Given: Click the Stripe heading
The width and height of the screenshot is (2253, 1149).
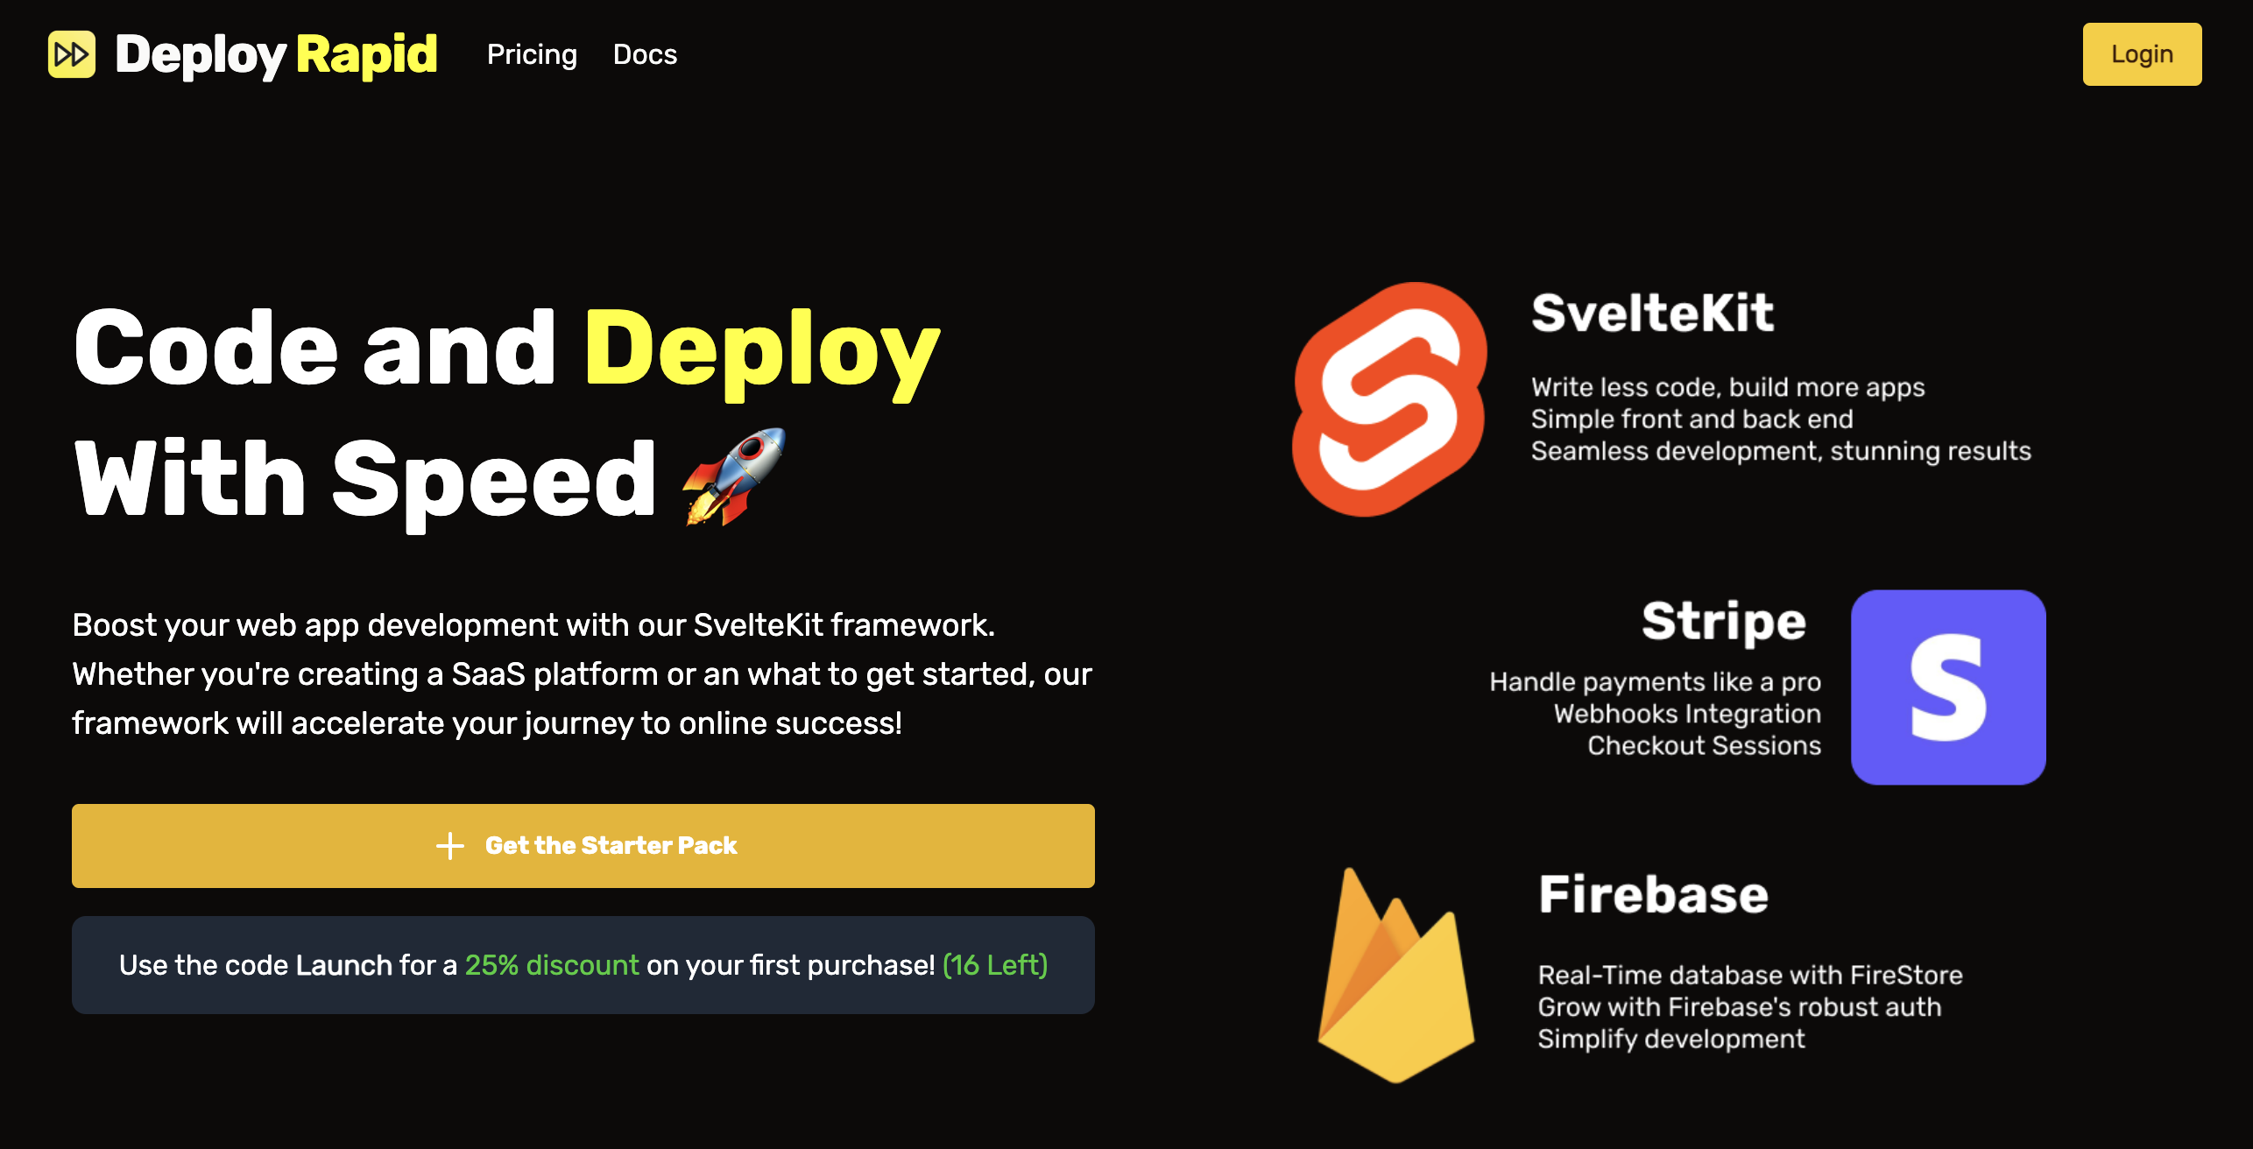Looking at the screenshot, I should tap(1724, 622).
